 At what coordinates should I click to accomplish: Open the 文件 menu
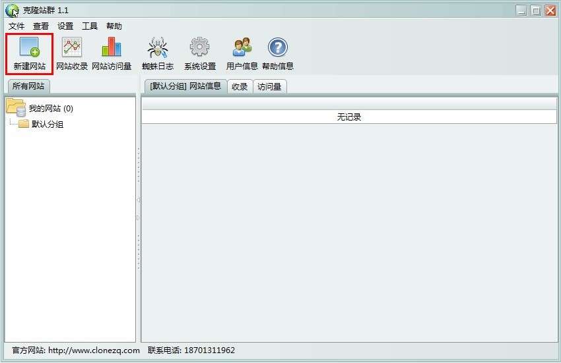[16, 26]
